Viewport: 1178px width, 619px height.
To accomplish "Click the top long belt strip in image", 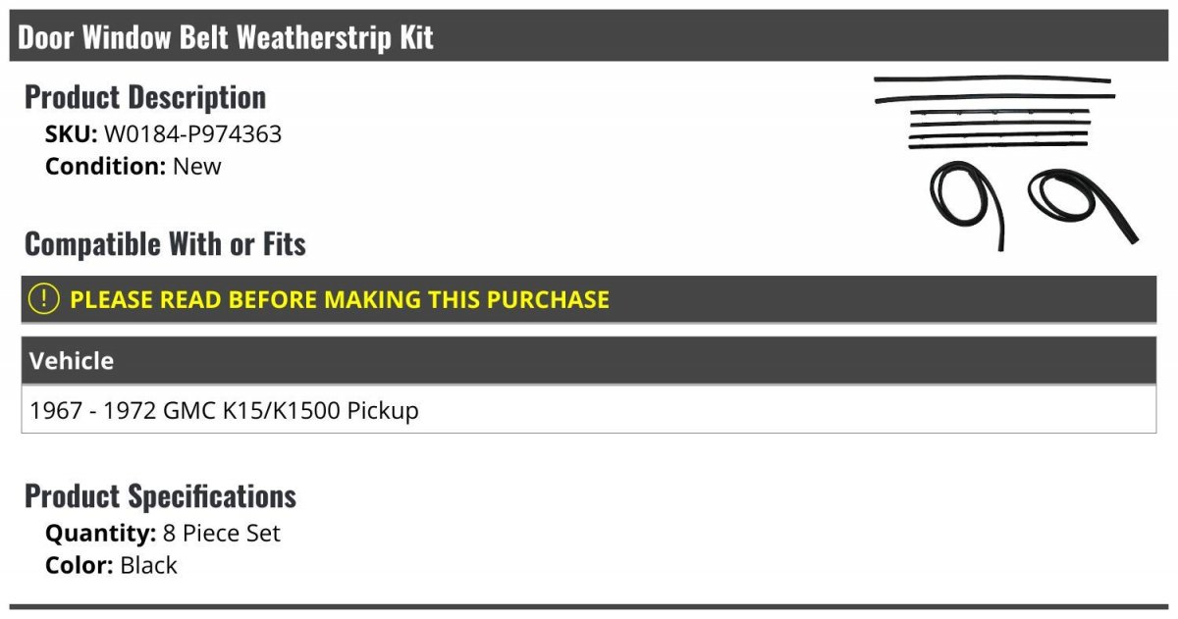I will click(x=992, y=79).
